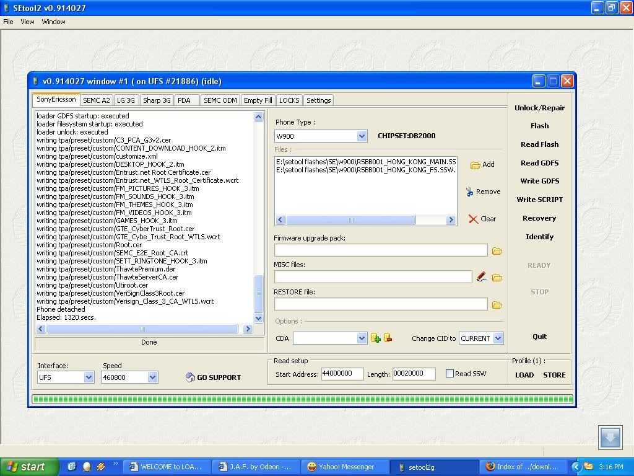The width and height of the screenshot is (634, 476).
Task: Browse for MISC files folder icon
Action: tap(497, 278)
